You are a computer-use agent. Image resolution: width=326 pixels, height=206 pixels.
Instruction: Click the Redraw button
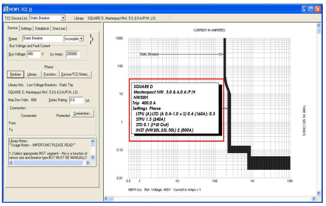16,74
